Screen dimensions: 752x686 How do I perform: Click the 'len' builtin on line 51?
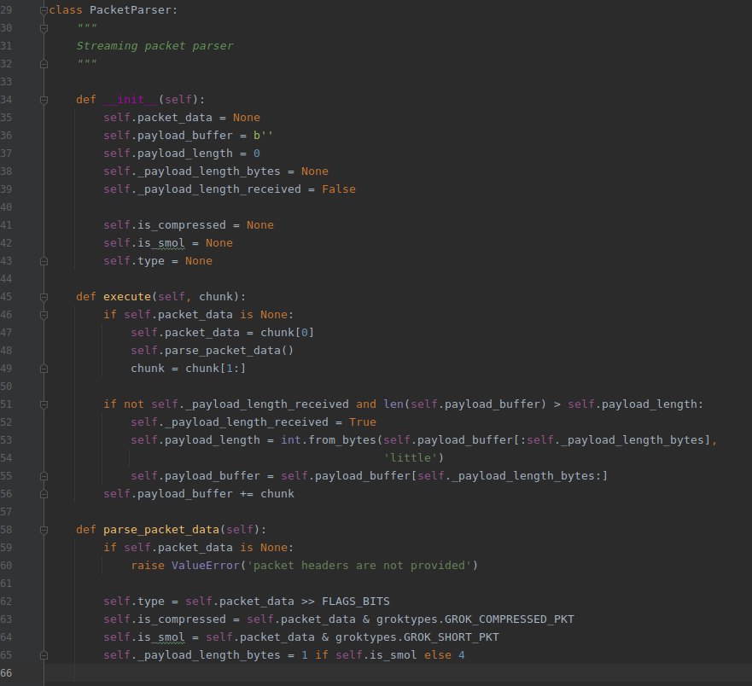click(x=393, y=404)
